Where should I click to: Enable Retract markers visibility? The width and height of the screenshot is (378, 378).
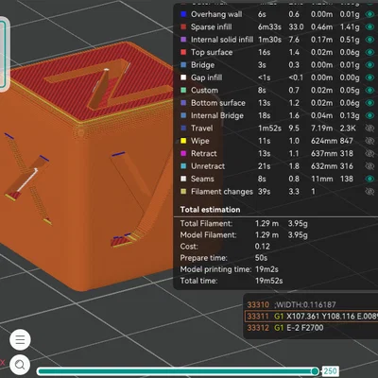tap(369, 153)
